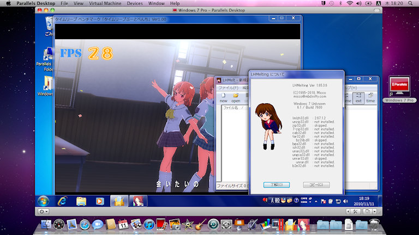
Task: Open Parallels view mode dropdown arrow
Action: [x=375, y=211]
